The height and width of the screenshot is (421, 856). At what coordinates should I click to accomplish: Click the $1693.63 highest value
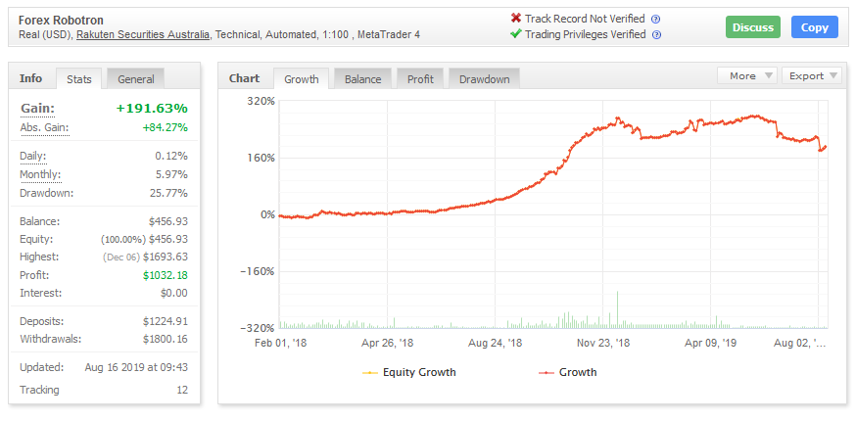pyautogui.click(x=166, y=257)
